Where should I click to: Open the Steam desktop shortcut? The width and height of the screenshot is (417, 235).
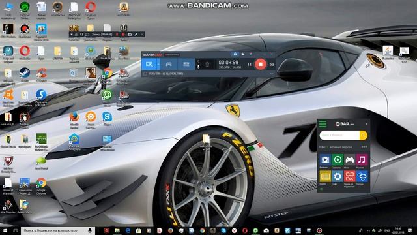[x=25, y=74]
